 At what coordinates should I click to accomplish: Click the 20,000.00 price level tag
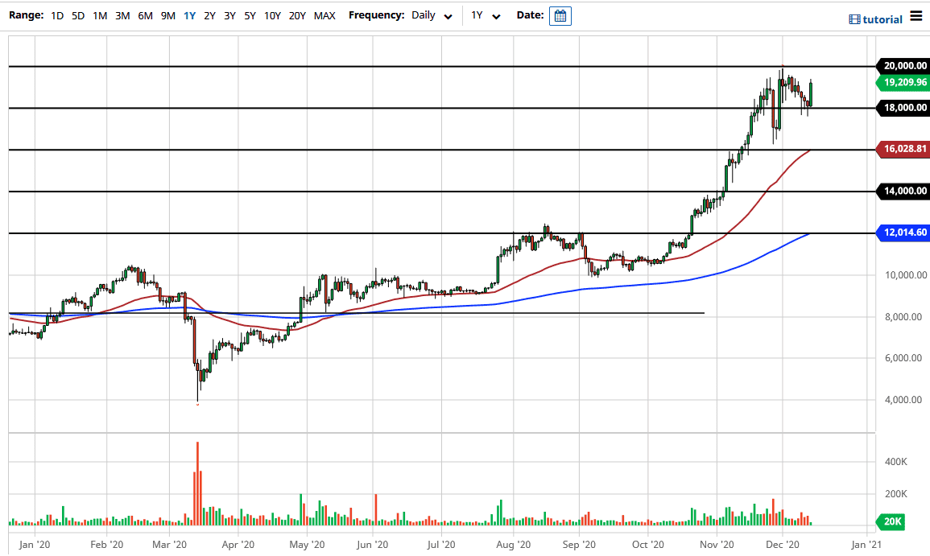tap(902, 66)
